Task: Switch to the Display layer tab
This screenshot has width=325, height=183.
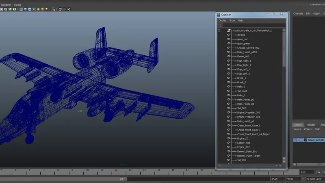Action: coord(298,125)
